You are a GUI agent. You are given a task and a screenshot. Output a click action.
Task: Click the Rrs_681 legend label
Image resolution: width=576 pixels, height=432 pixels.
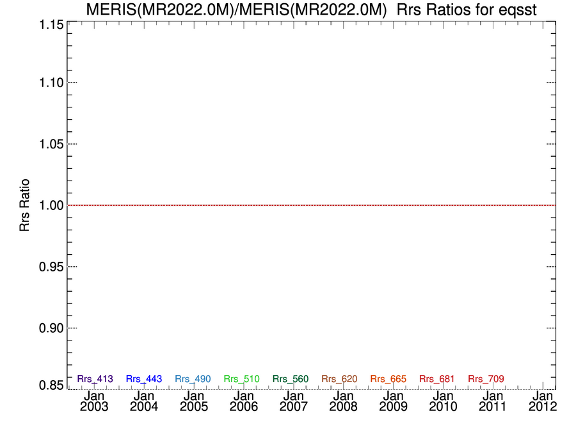(x=437, y=379)
